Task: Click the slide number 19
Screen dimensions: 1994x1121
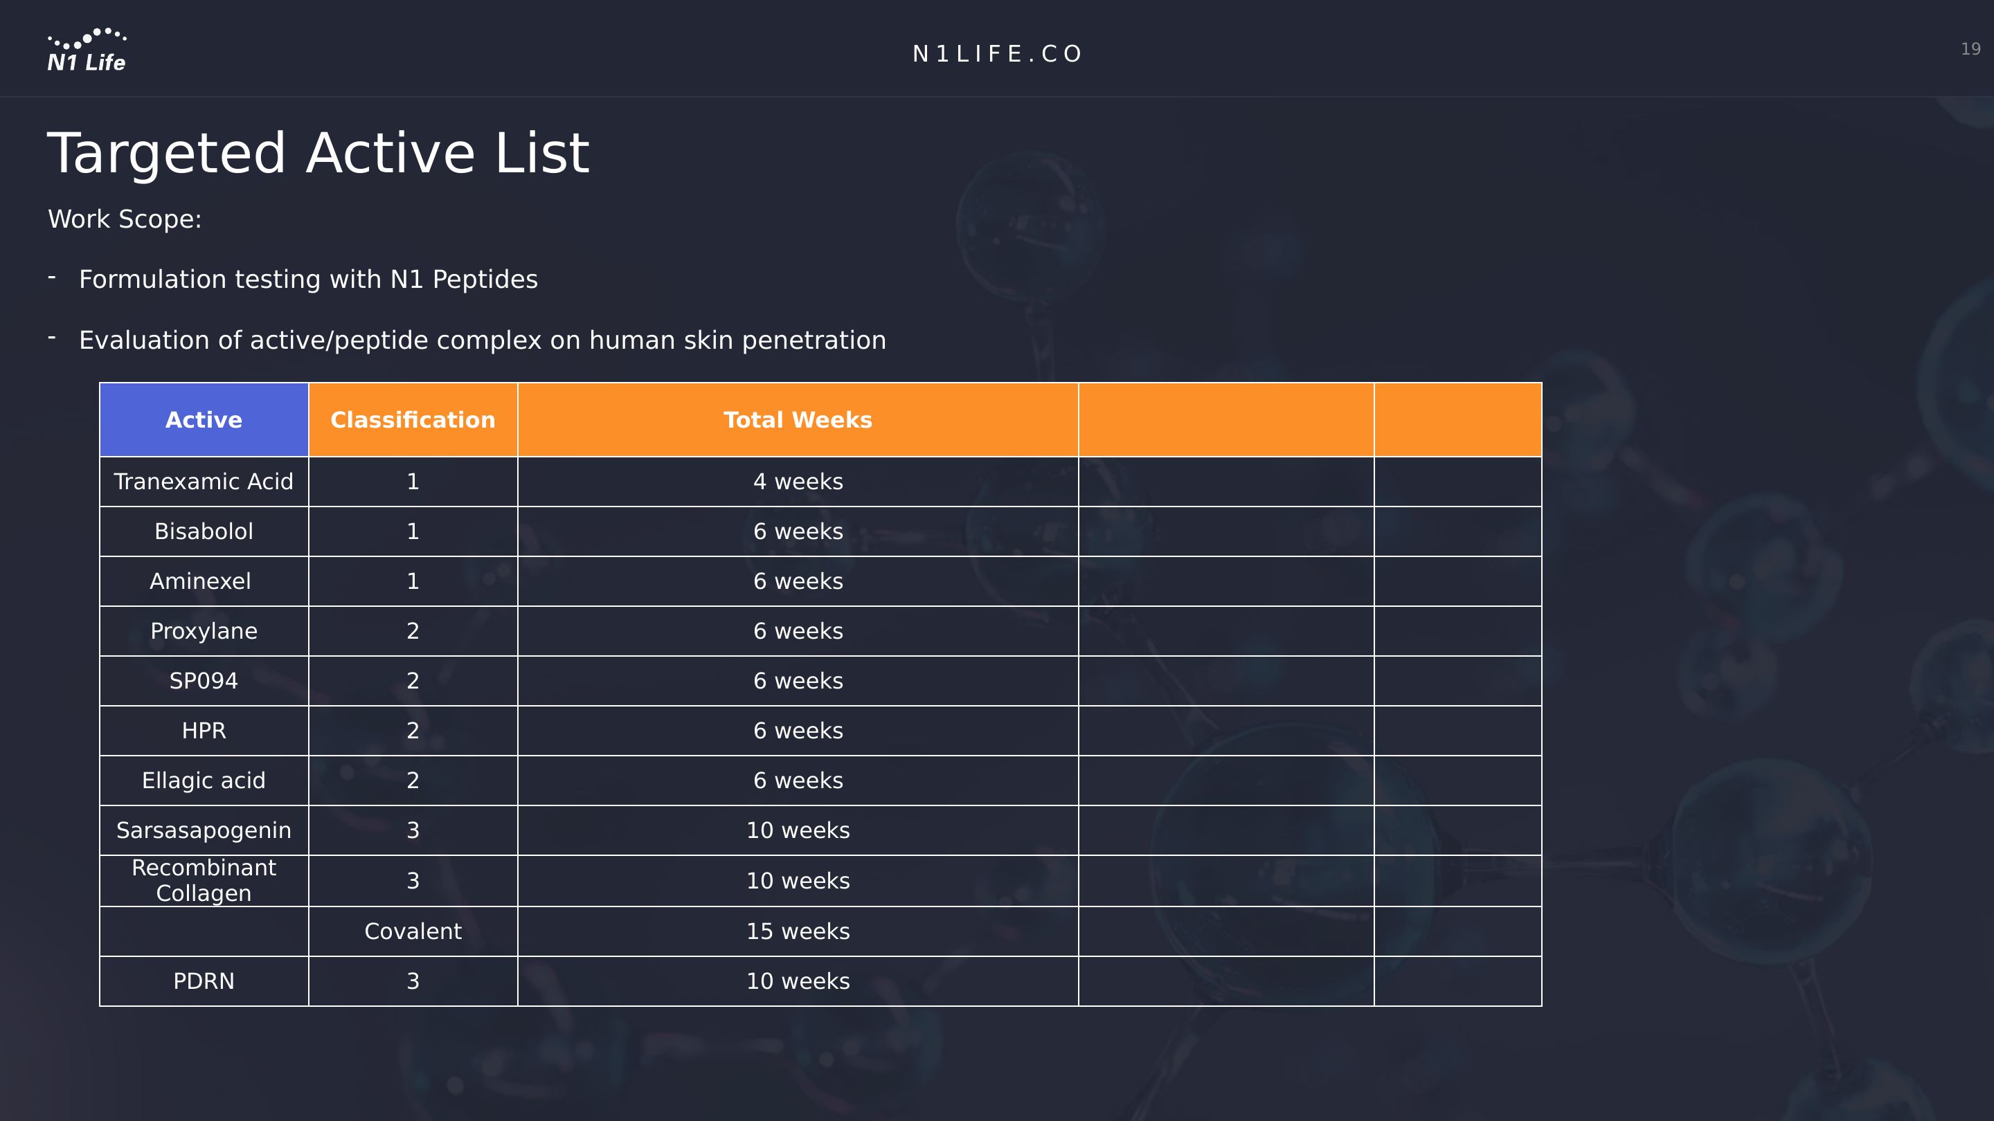Action: pyautogui.click(x=1970, y=48)
